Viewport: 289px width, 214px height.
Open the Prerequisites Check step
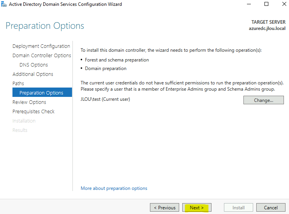coord(33,111)
